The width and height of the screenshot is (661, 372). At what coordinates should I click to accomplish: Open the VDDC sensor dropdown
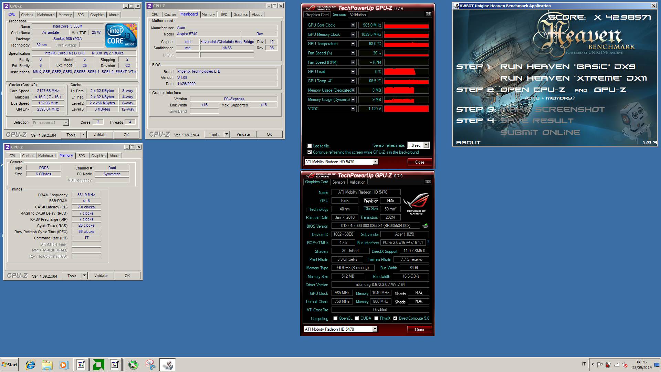pyautogui.click(x=353, y=109)
